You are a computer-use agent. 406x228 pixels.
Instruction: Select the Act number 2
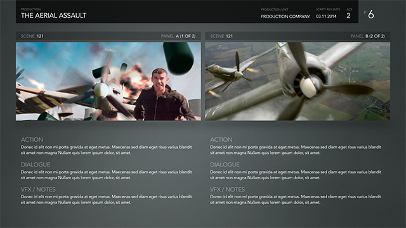click(x=348, y=16)
